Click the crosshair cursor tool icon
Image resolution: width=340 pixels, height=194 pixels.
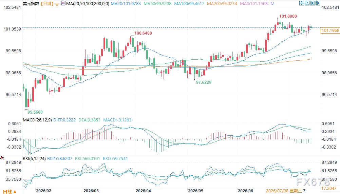tap(301, 3)
